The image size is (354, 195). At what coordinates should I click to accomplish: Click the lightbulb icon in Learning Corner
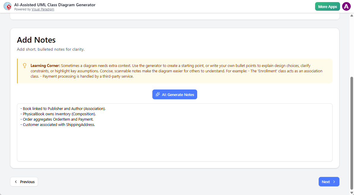pos(25,65)
